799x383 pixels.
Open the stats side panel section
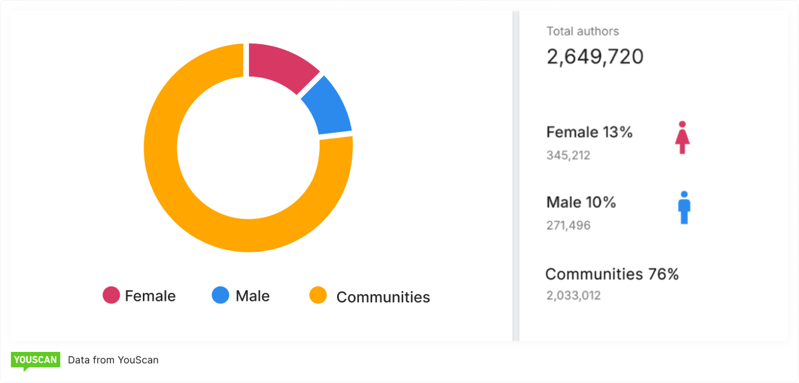[655, 174]
